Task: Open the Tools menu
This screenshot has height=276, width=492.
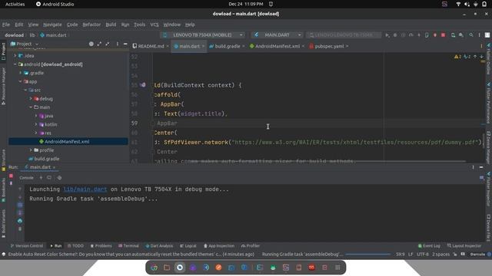Action: coord(139,25)
